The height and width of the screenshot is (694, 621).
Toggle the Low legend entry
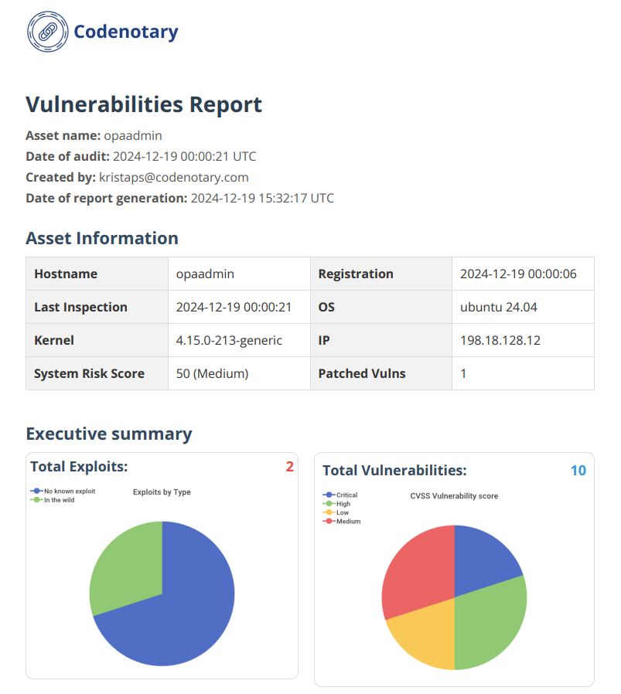[x=340, y=512]
